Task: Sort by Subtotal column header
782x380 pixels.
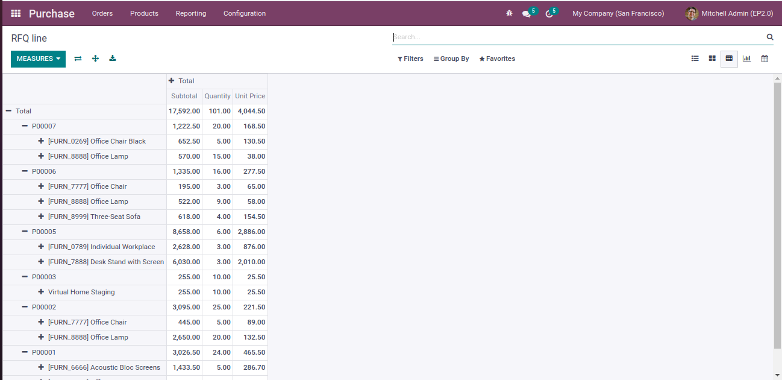Action: tap(184, 96)
